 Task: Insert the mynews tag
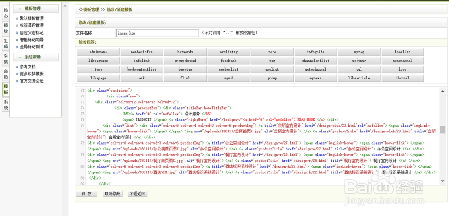[316, 78]
